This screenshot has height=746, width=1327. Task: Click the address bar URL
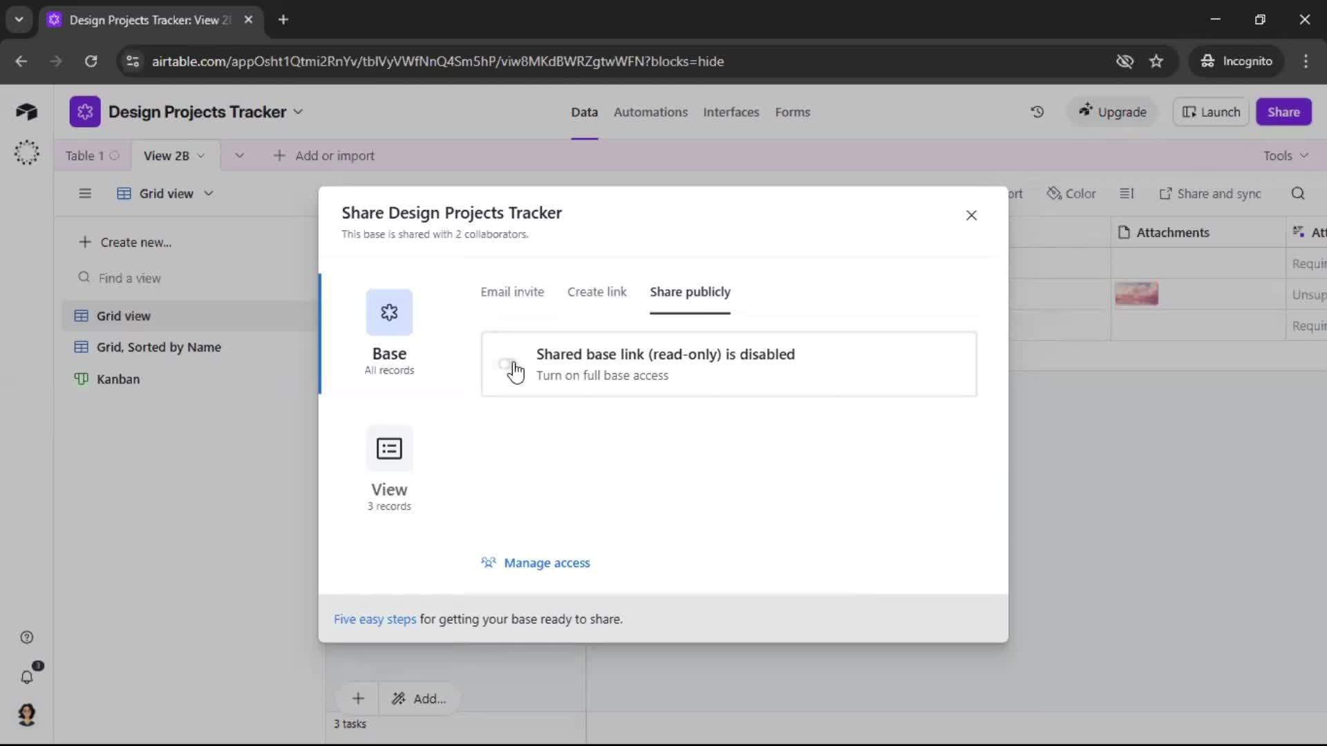click(x=437, y=61)
